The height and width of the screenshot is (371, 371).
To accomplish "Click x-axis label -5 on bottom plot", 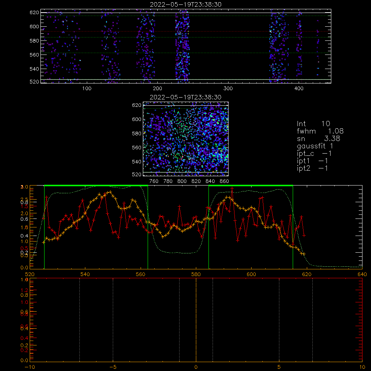I will coord(113,367).
